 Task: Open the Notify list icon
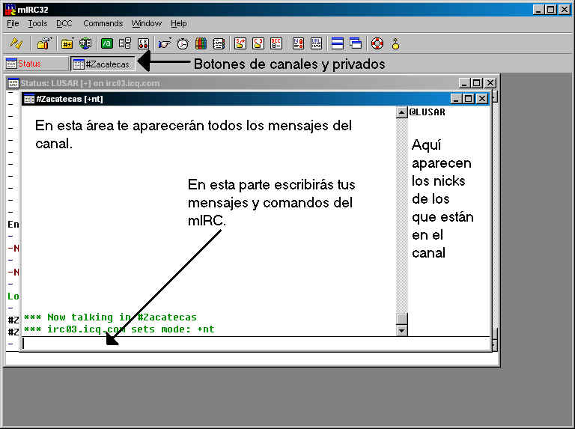click(298, 43)
